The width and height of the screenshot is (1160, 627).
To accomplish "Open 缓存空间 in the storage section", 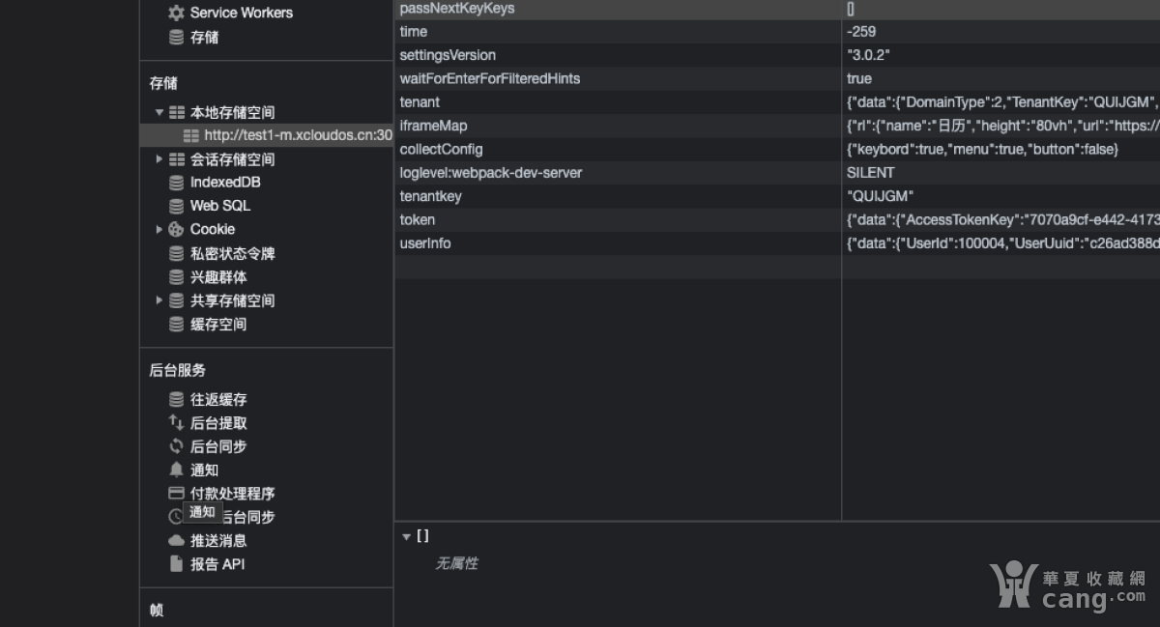I will pos(217,325).
